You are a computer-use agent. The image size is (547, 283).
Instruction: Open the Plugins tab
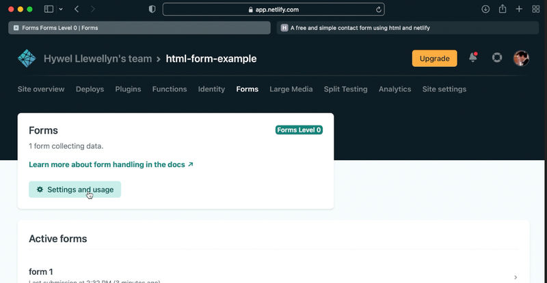point(128,89)
